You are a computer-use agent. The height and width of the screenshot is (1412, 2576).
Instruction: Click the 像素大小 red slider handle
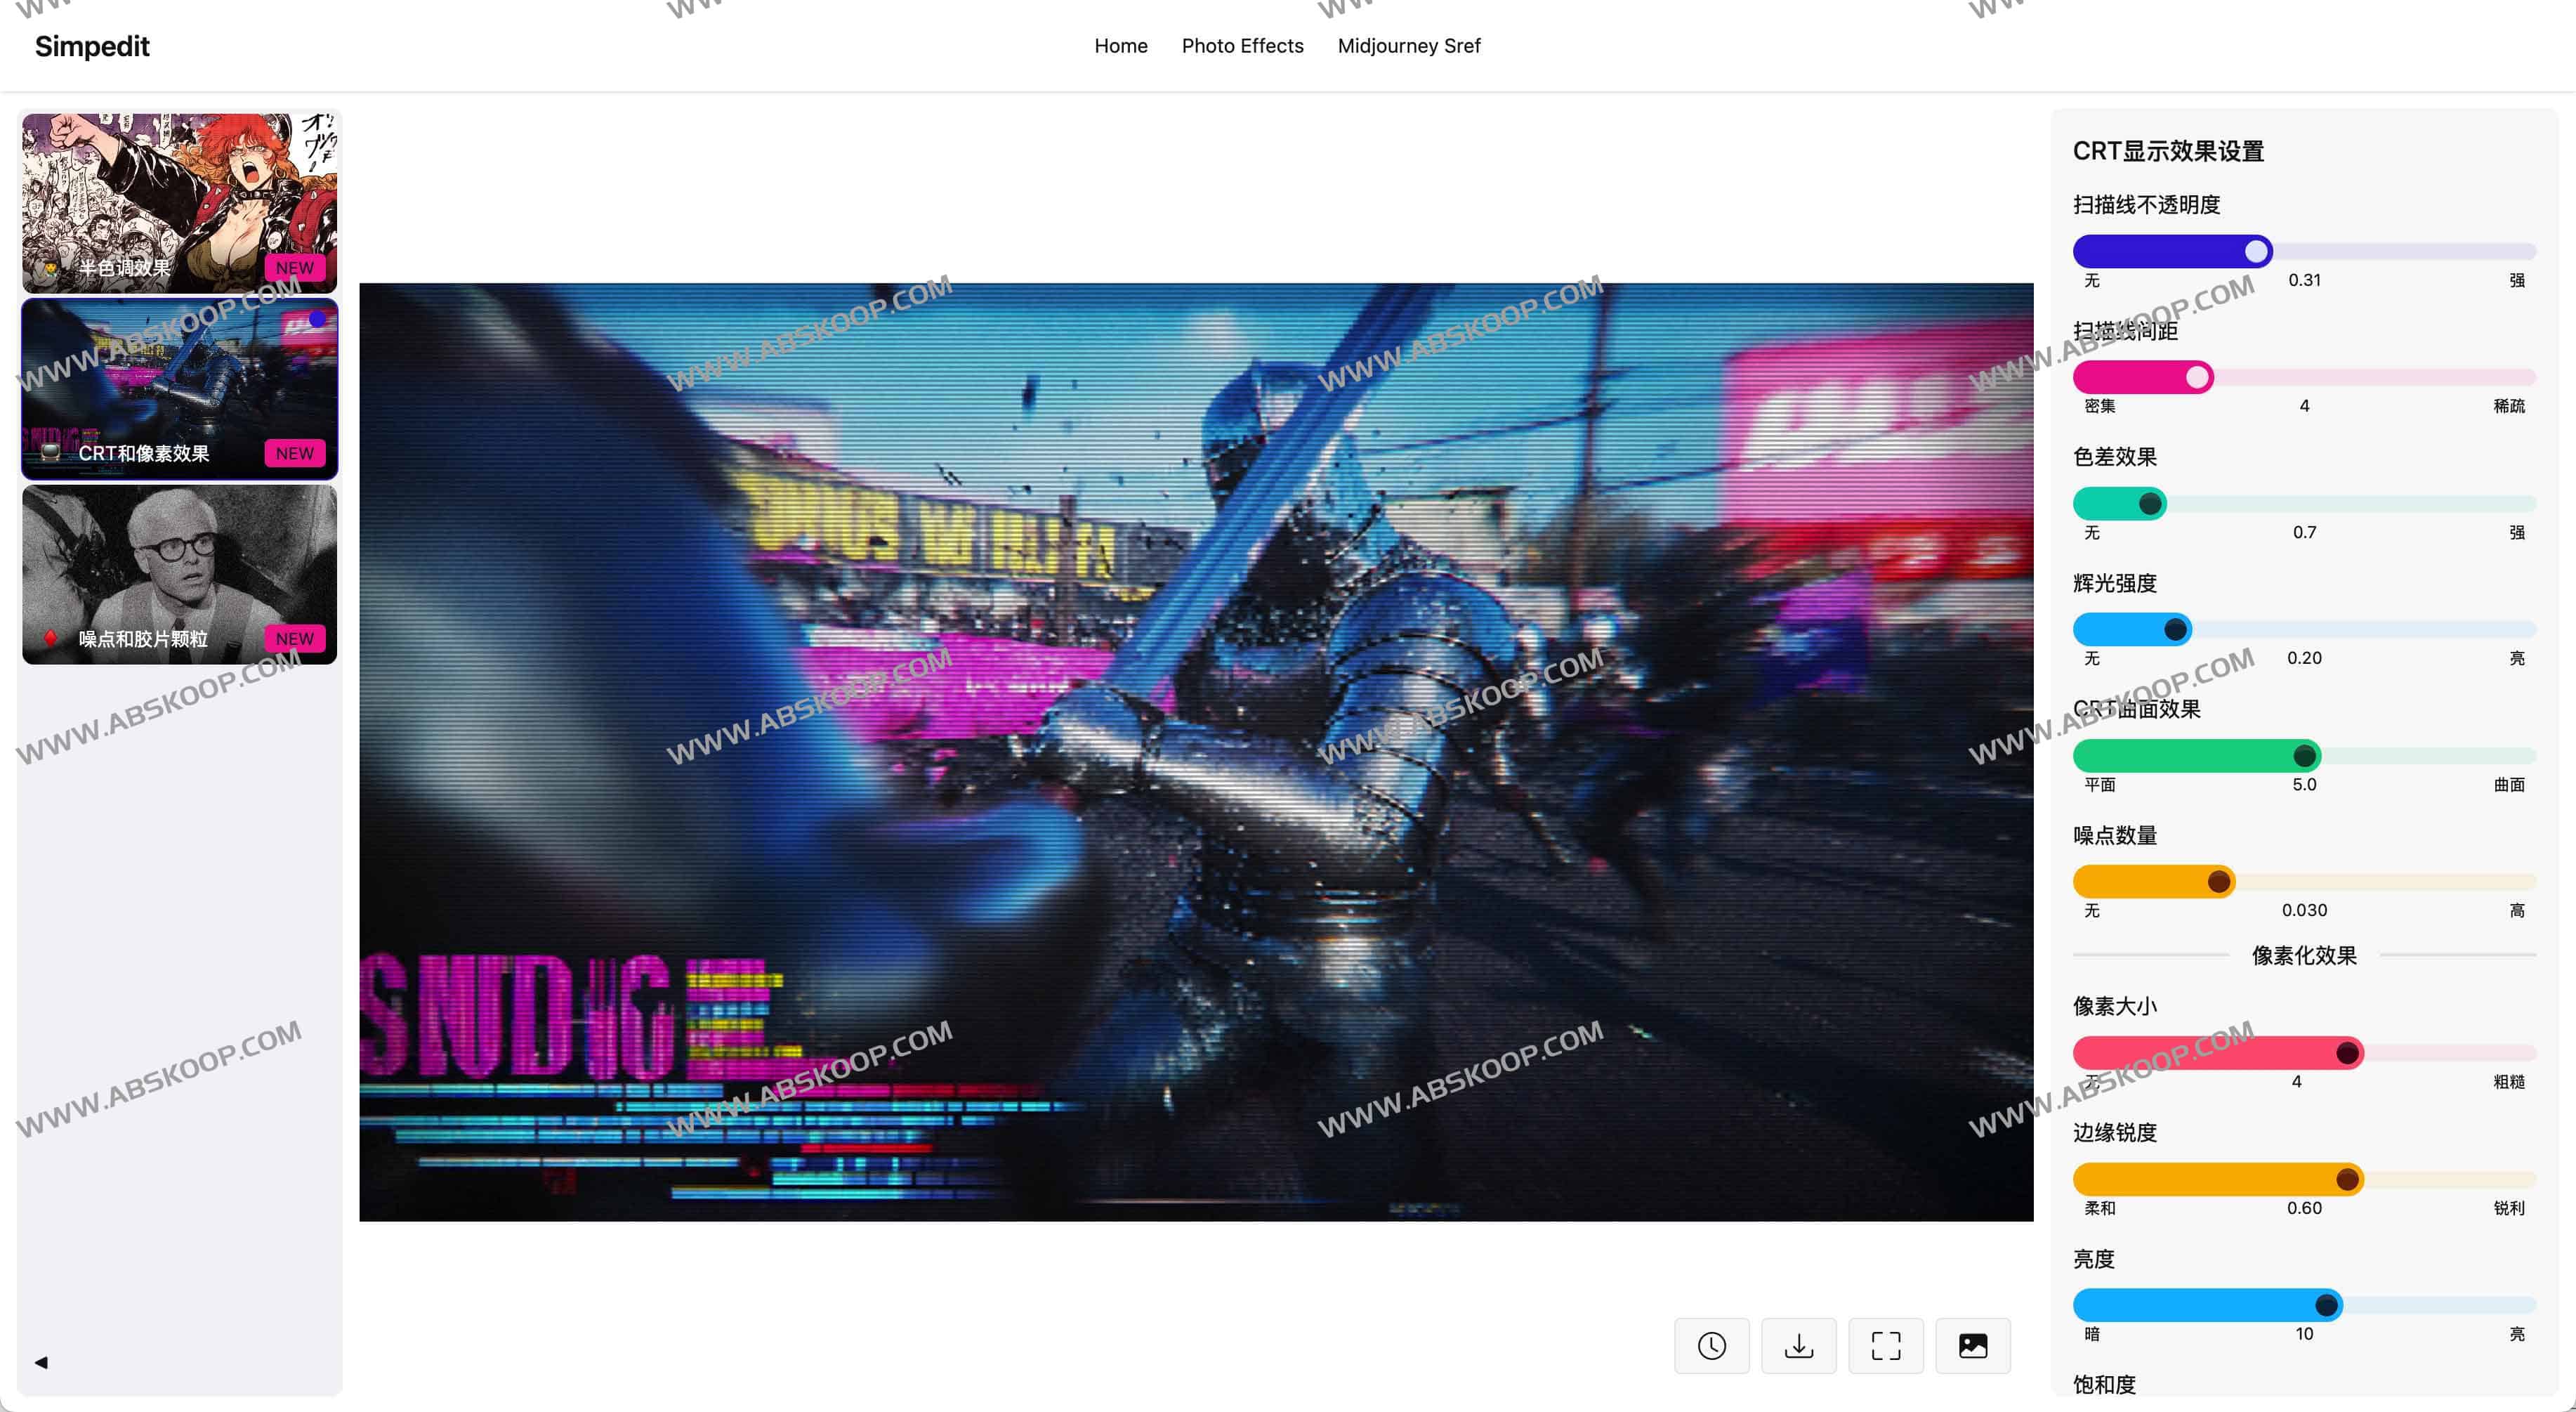(2347, 1053)
